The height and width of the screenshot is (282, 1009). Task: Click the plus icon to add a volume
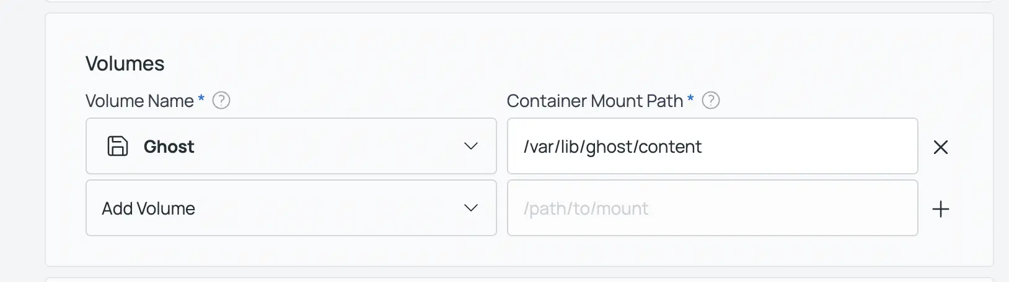(940, 209)
